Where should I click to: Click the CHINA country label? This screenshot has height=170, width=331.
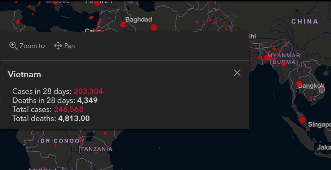305,21
